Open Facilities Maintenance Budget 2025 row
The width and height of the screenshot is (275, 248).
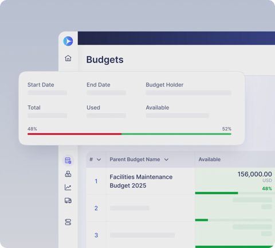point(141,181)
